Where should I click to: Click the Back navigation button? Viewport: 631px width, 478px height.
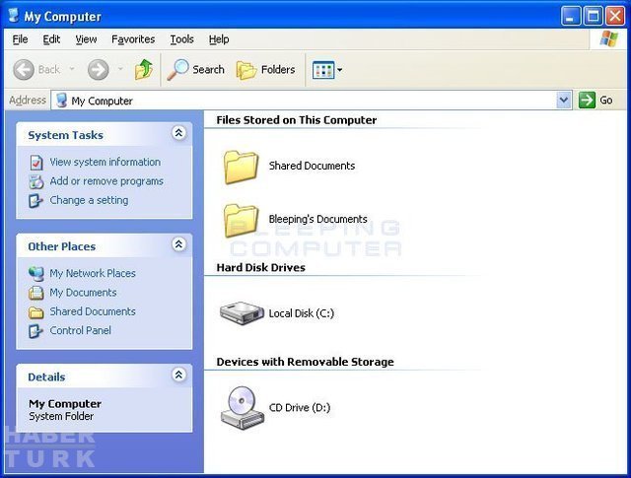(36, 69)
